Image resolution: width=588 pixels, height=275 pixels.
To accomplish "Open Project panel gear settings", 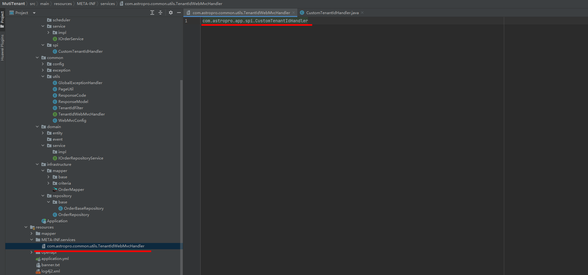I will 171,13.
